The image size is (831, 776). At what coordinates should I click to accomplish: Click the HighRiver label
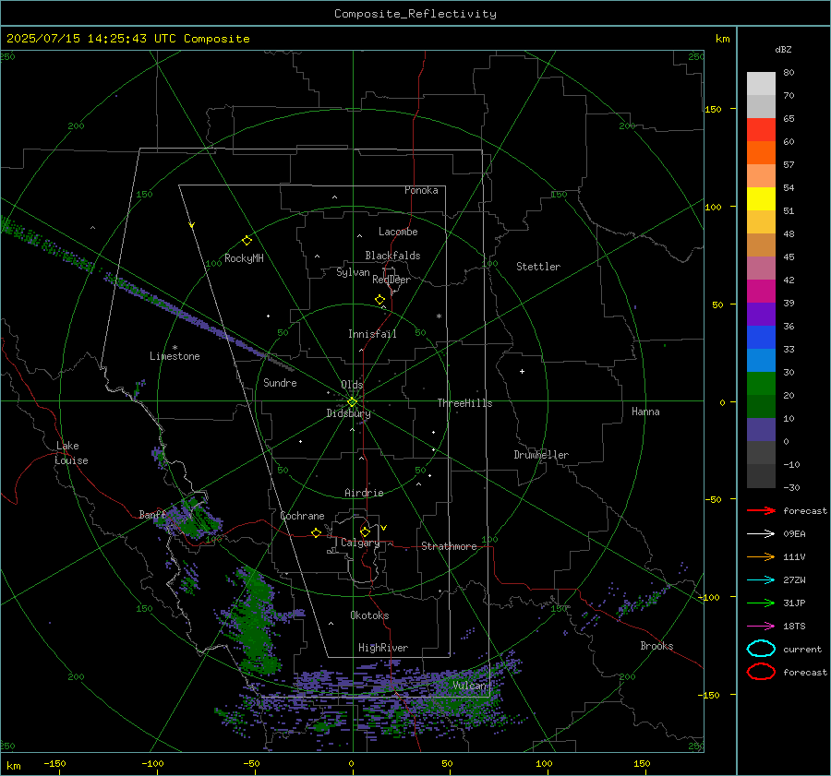(383, 648)
